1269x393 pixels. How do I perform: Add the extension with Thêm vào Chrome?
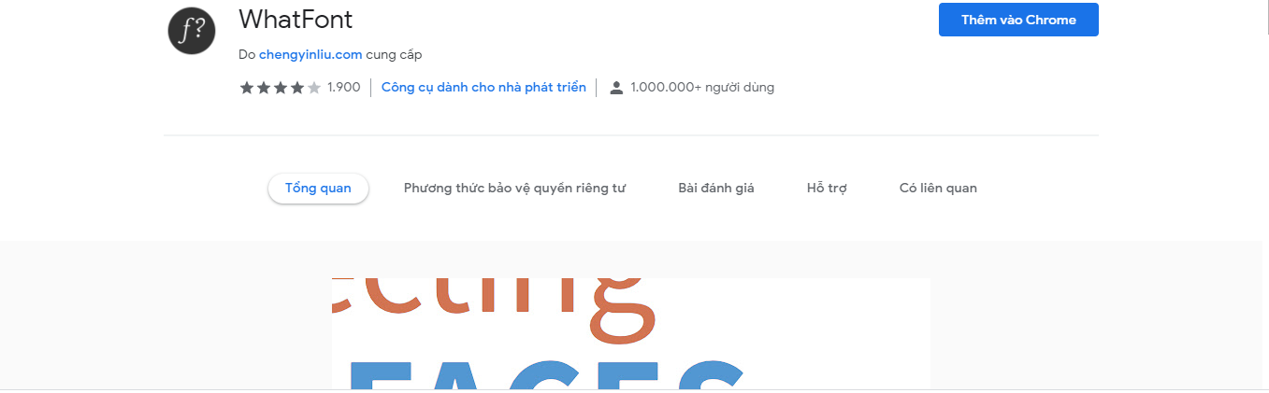(x=1018, y=20)
